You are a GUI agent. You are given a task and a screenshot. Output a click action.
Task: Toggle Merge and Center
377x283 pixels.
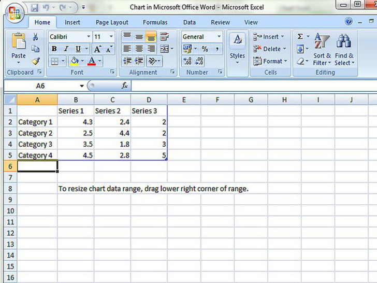click(x=165, y=49)
